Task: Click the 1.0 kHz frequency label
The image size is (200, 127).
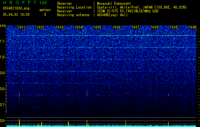Action: coord(3,57)
